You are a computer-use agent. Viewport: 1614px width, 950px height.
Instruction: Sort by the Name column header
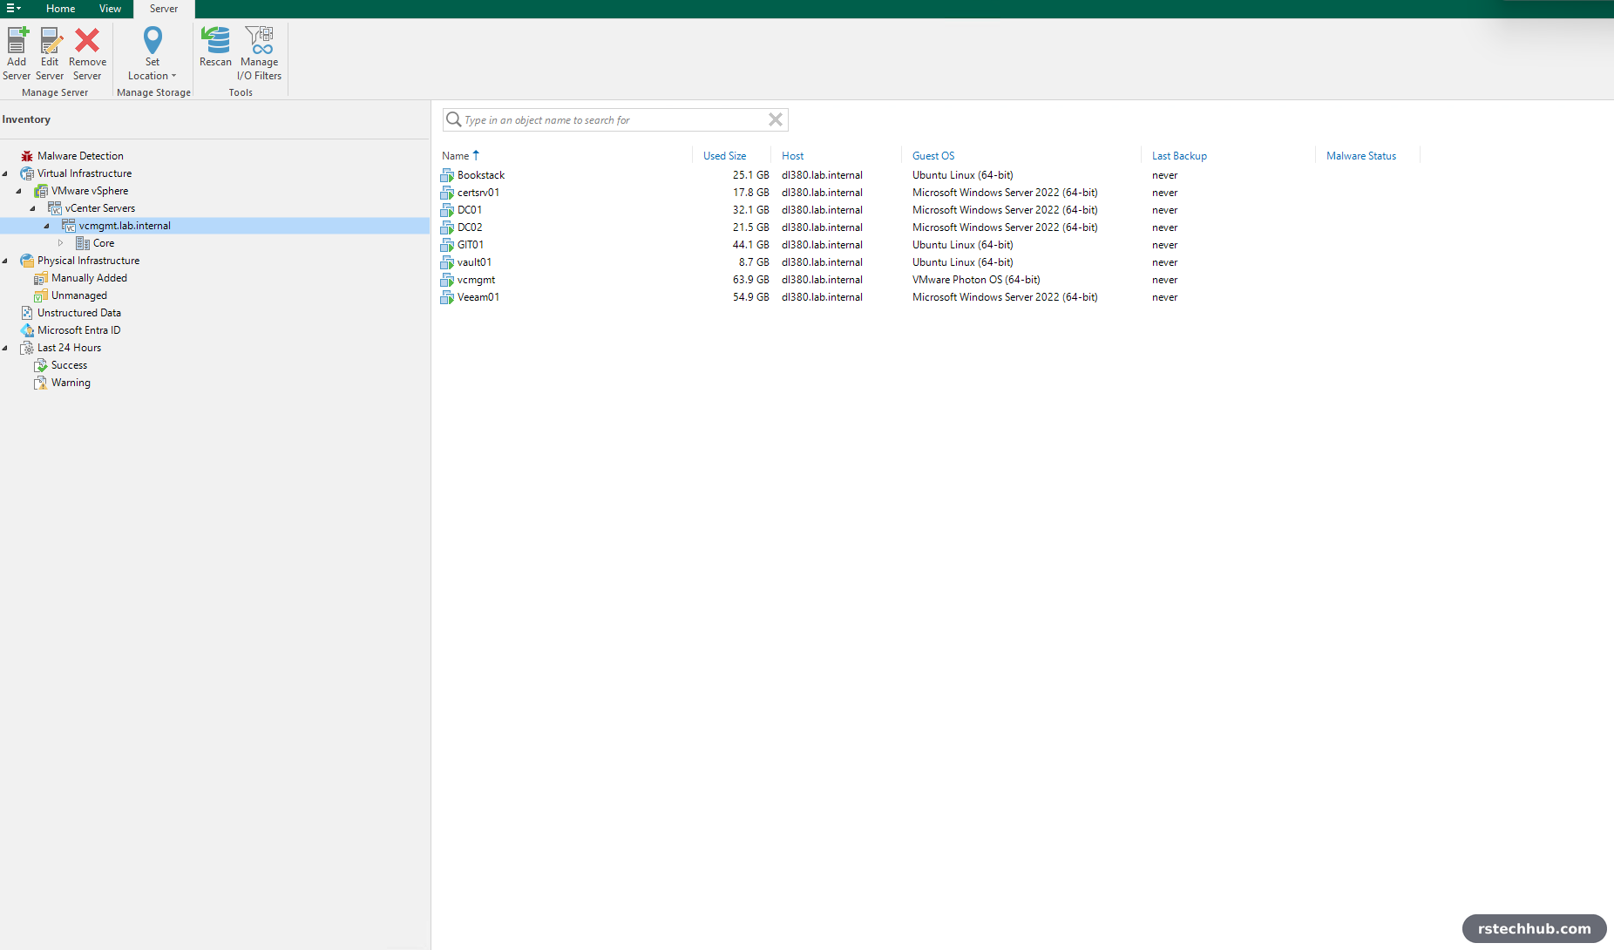(x=455, y=156)
